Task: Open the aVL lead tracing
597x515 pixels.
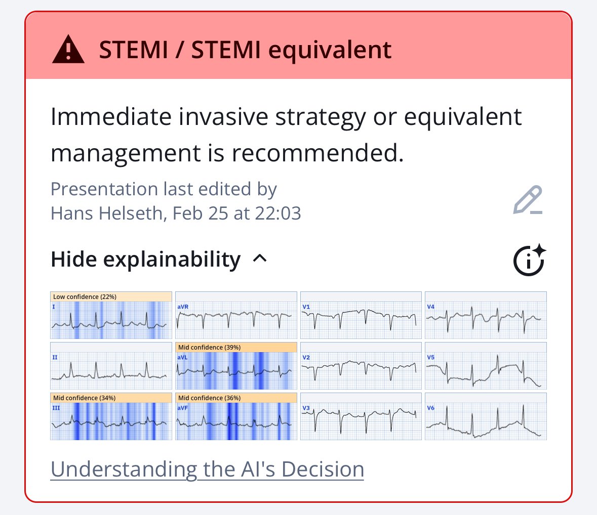Action: point(236,366)
